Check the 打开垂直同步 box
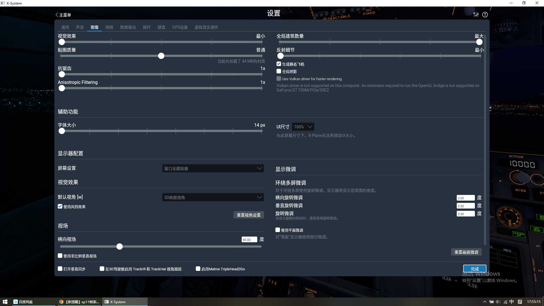 coord(60,269)
